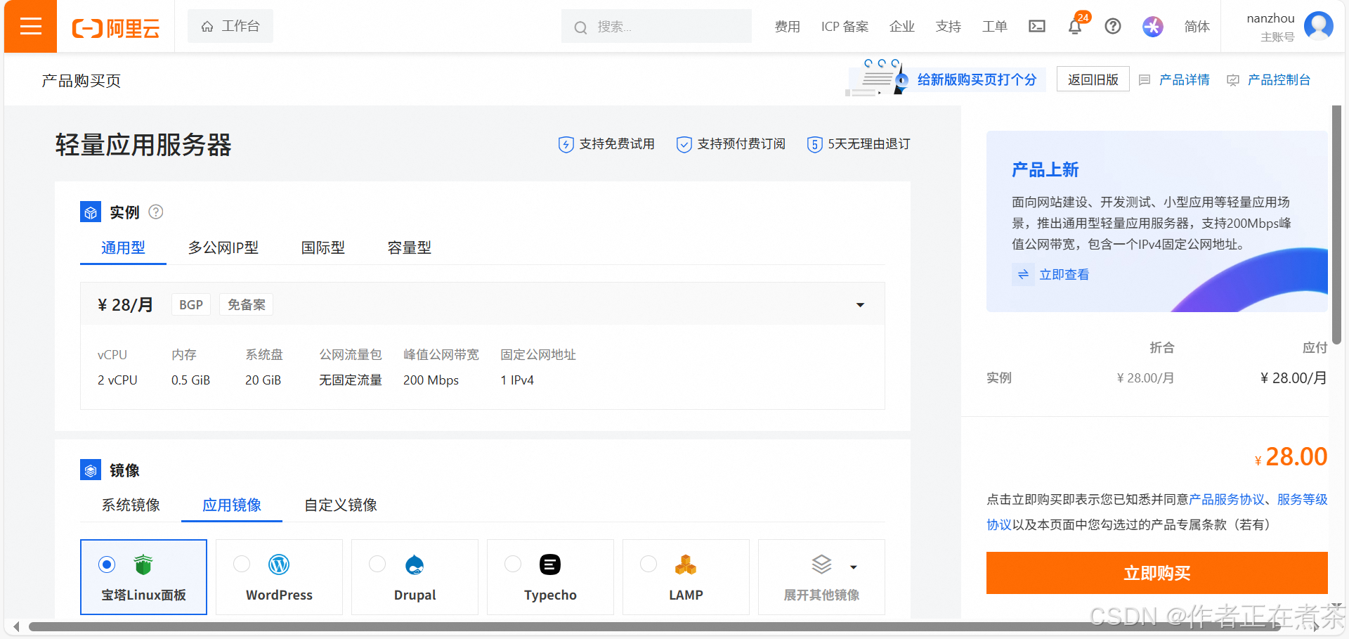The height and width of the screenshot is (639, 1349).
Task: Click the nanzhou user avatar
Action: point(1318,26)
